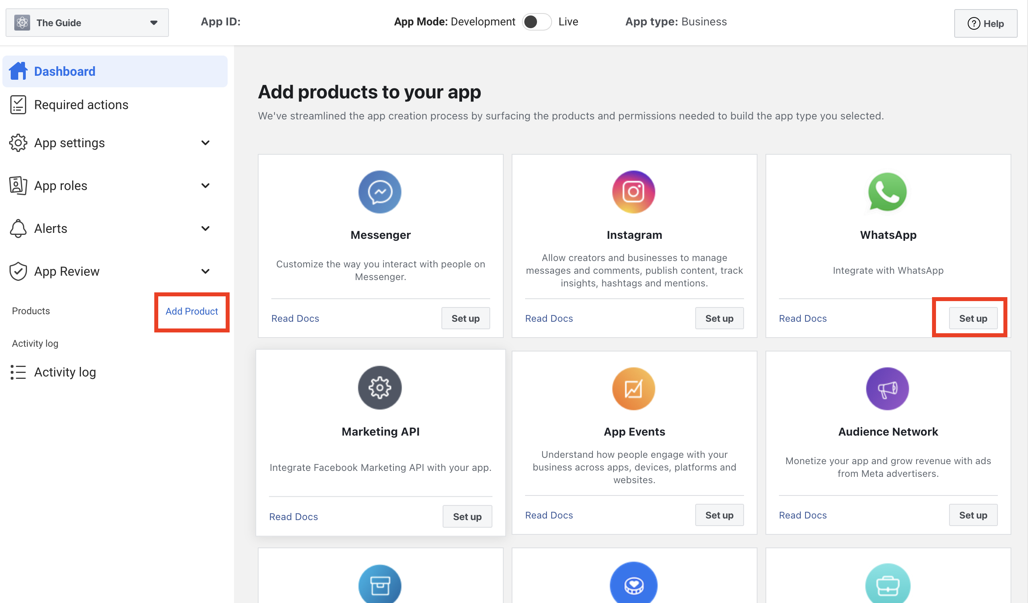Toggle App Mode from Development to Live

(537, 22)
